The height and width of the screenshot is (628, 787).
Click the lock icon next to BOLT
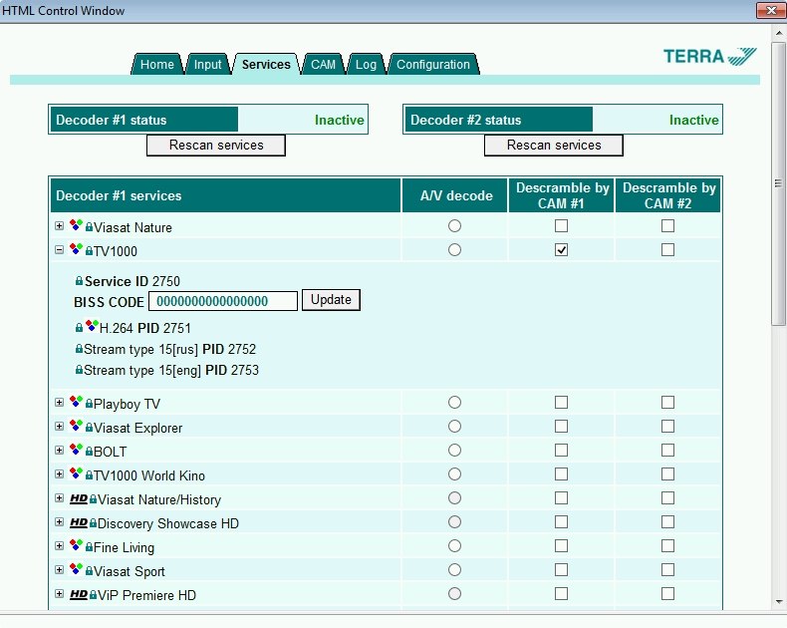point(89,452)
